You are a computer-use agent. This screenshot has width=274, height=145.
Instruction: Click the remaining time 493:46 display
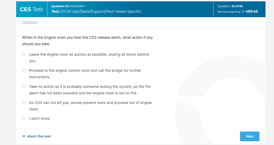point(251,12)
